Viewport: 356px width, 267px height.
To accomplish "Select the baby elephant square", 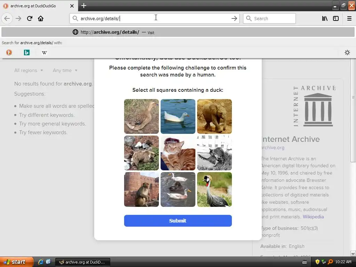I will [215, 116].
